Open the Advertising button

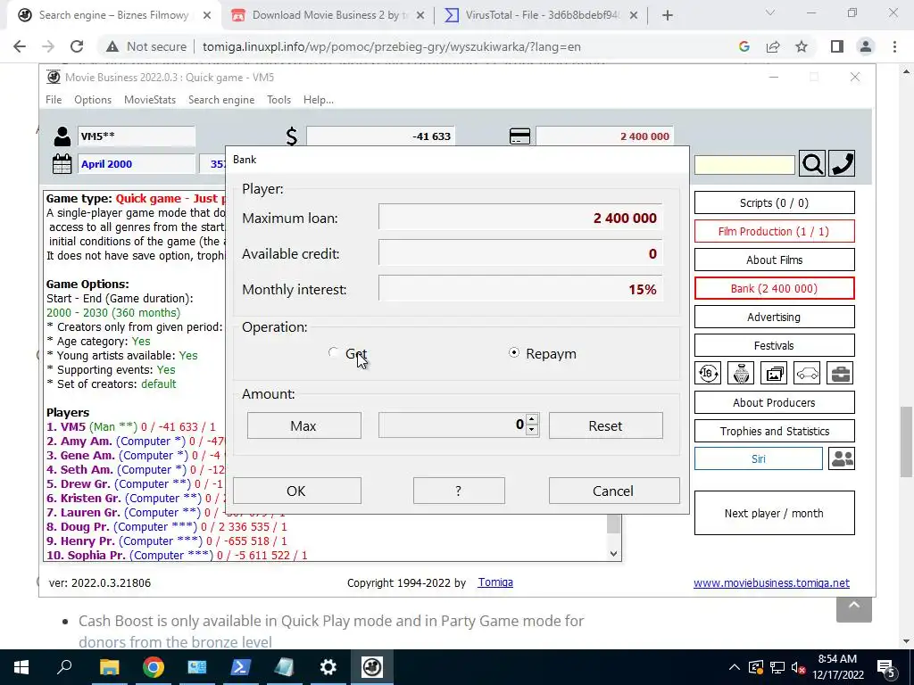click(x=774, y=317)
